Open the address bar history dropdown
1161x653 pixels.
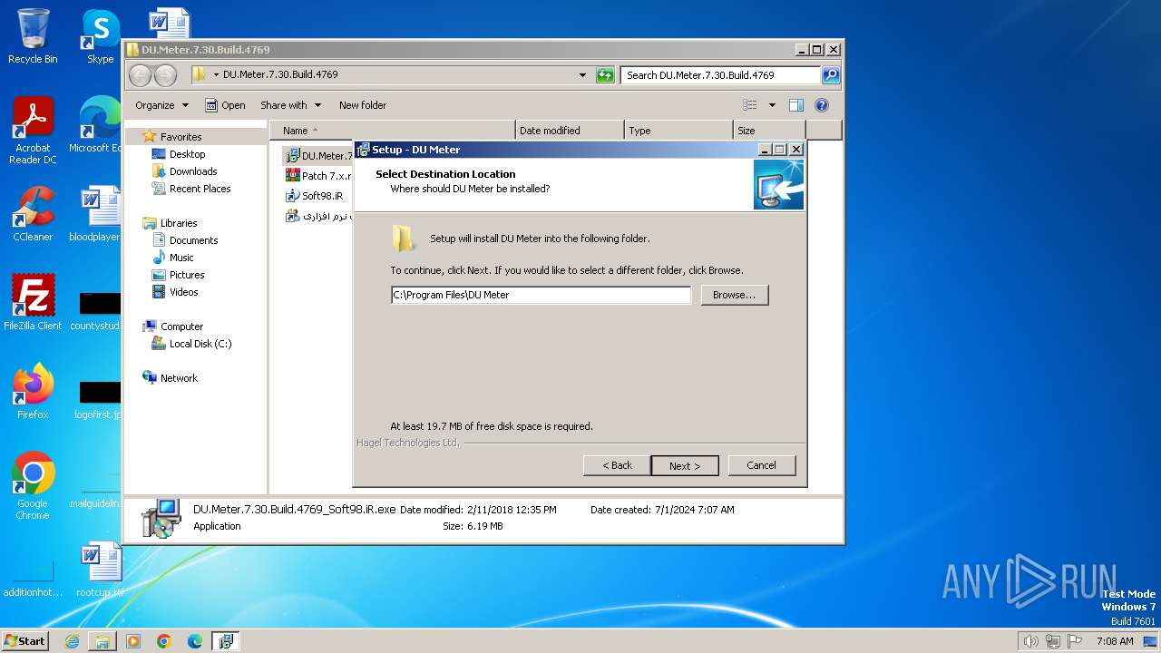click(582, 75)
